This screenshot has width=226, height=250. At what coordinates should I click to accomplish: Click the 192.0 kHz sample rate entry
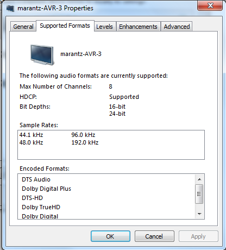click(x=85, y=142)
